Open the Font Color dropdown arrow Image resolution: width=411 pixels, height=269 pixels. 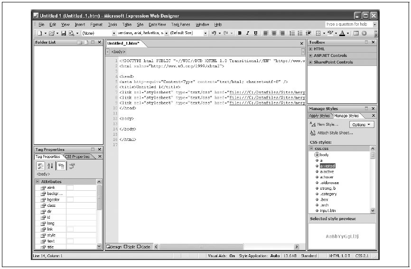(x=348, y=33)
